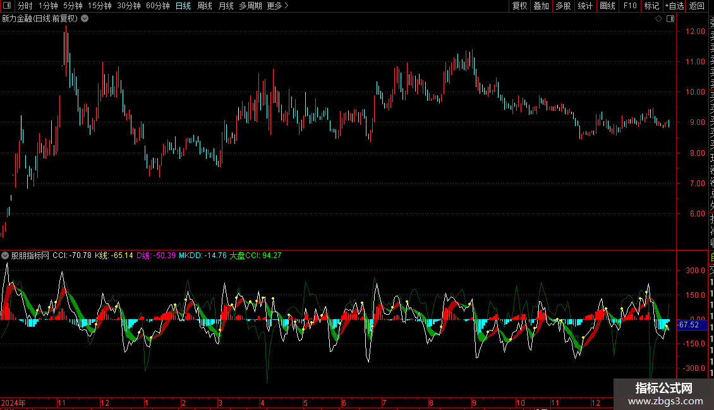This screenshot has width=714, height=410.
Task: Click the stock name 新力金融(日线.前复权)
Action: pyautogui.click(x=40, y=19)
